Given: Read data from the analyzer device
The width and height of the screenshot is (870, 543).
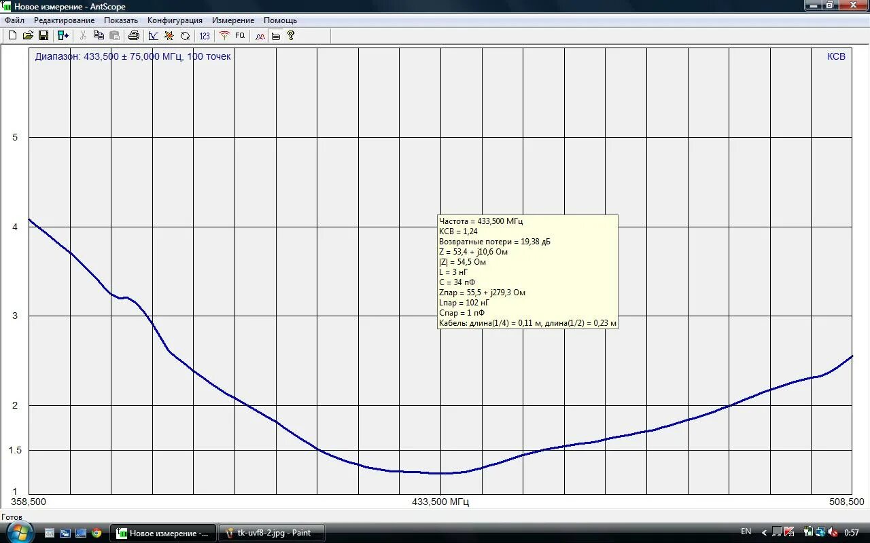Looking at the screenshot, I should click(x=63, y=35).
